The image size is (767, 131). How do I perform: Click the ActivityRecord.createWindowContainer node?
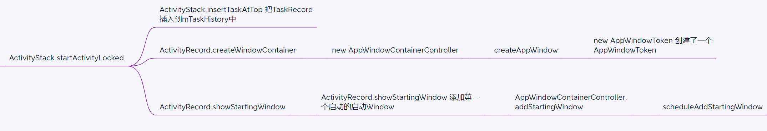(228, 50)
